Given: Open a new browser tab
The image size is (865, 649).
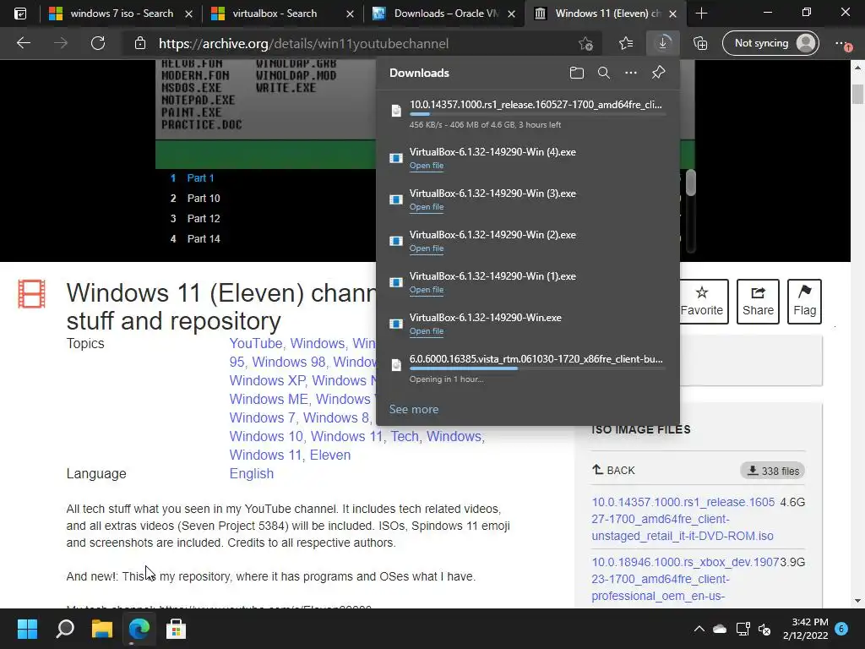Looking at the screenshot, I should 701,14.
